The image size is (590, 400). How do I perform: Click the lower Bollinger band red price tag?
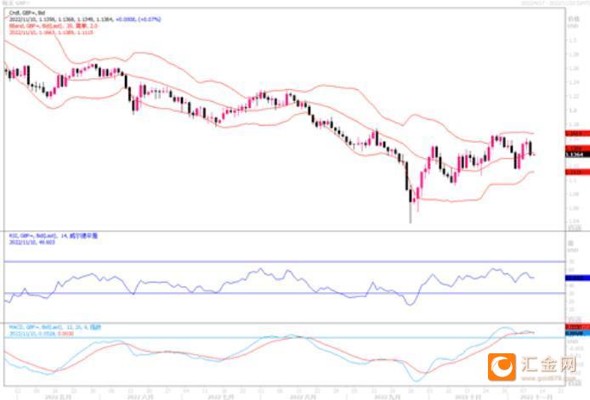(x=577, y=172)
